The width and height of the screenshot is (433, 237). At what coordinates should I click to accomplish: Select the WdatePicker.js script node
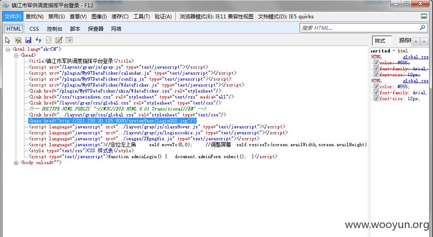coord(136,85)
